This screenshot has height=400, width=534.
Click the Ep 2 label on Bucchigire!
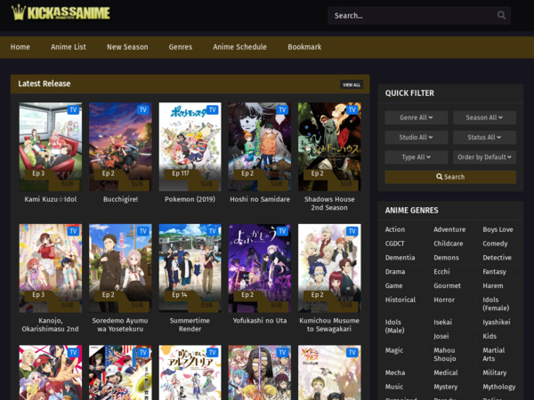108,173
